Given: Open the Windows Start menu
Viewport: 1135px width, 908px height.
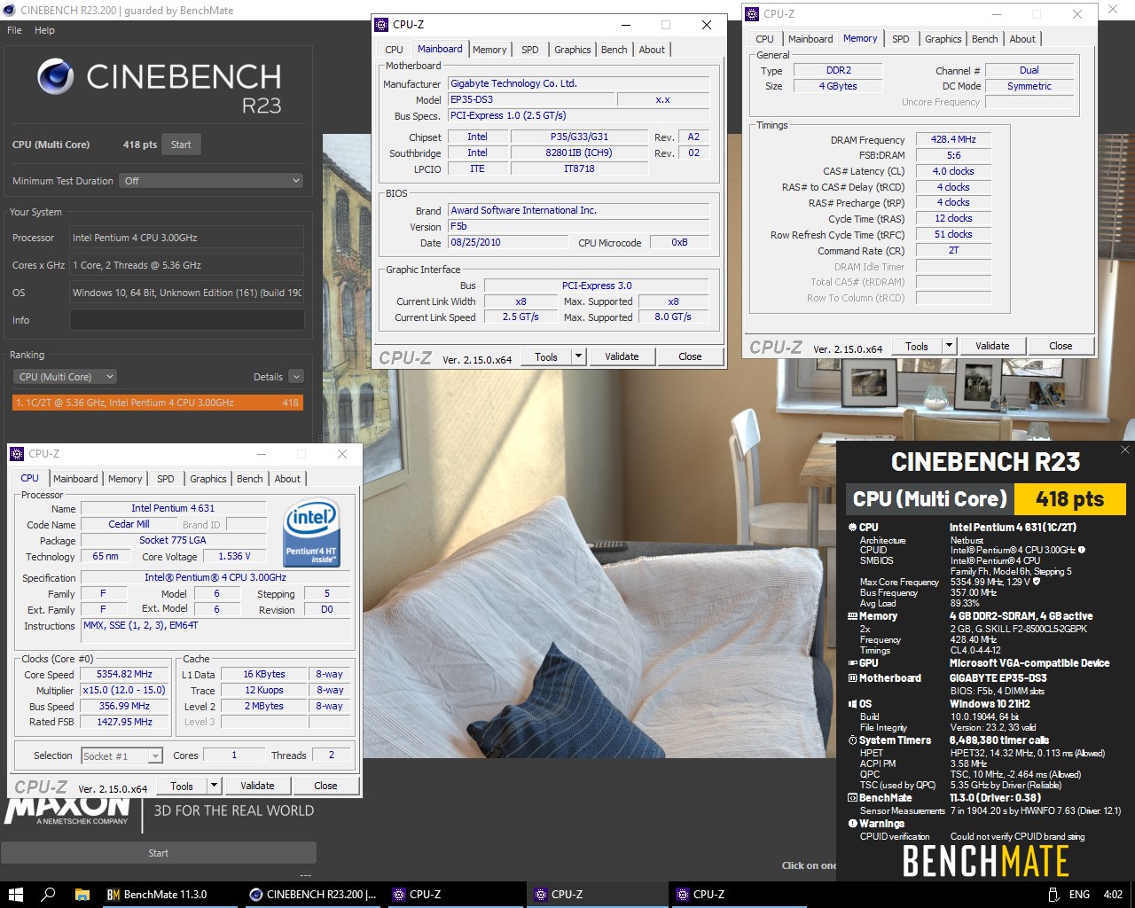Looking at the screenshot, I should (x=15, y=895).
